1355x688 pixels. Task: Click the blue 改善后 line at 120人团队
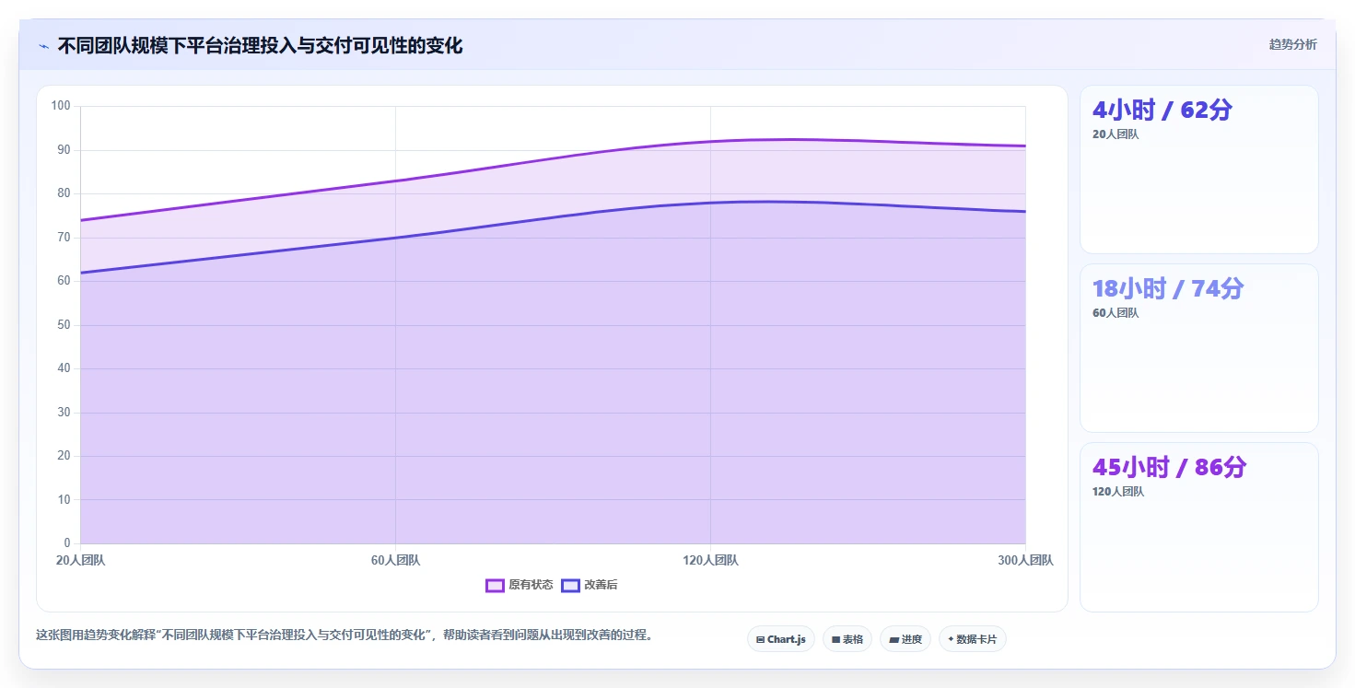click(710, 203)
